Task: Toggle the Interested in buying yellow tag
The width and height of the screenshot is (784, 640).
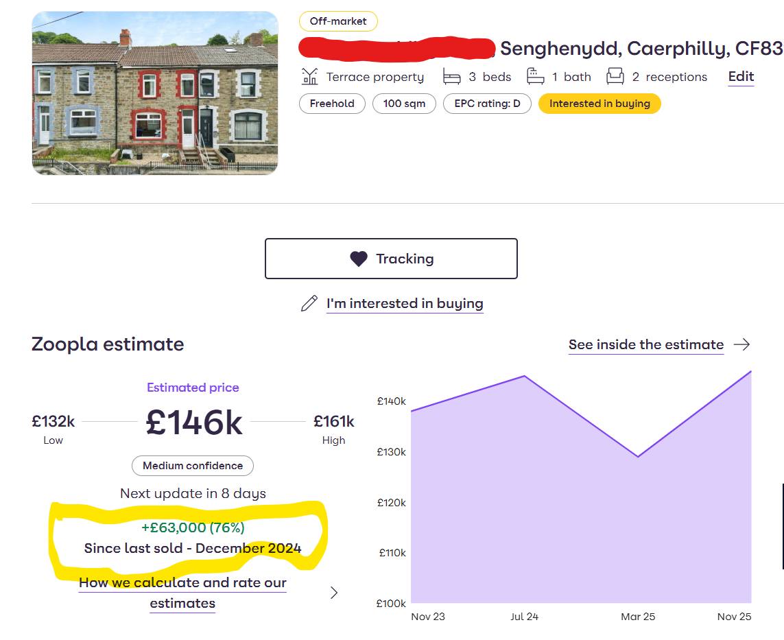Action: click(x=599, y=104)
